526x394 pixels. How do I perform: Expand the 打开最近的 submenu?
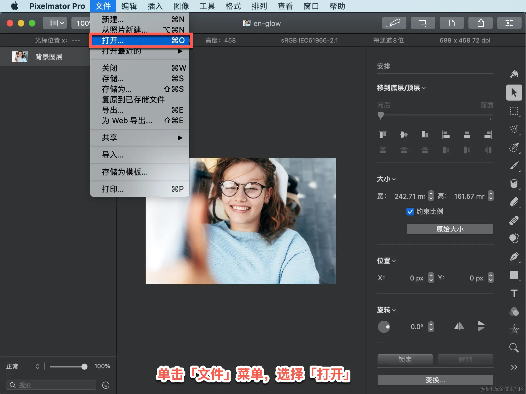140,51
